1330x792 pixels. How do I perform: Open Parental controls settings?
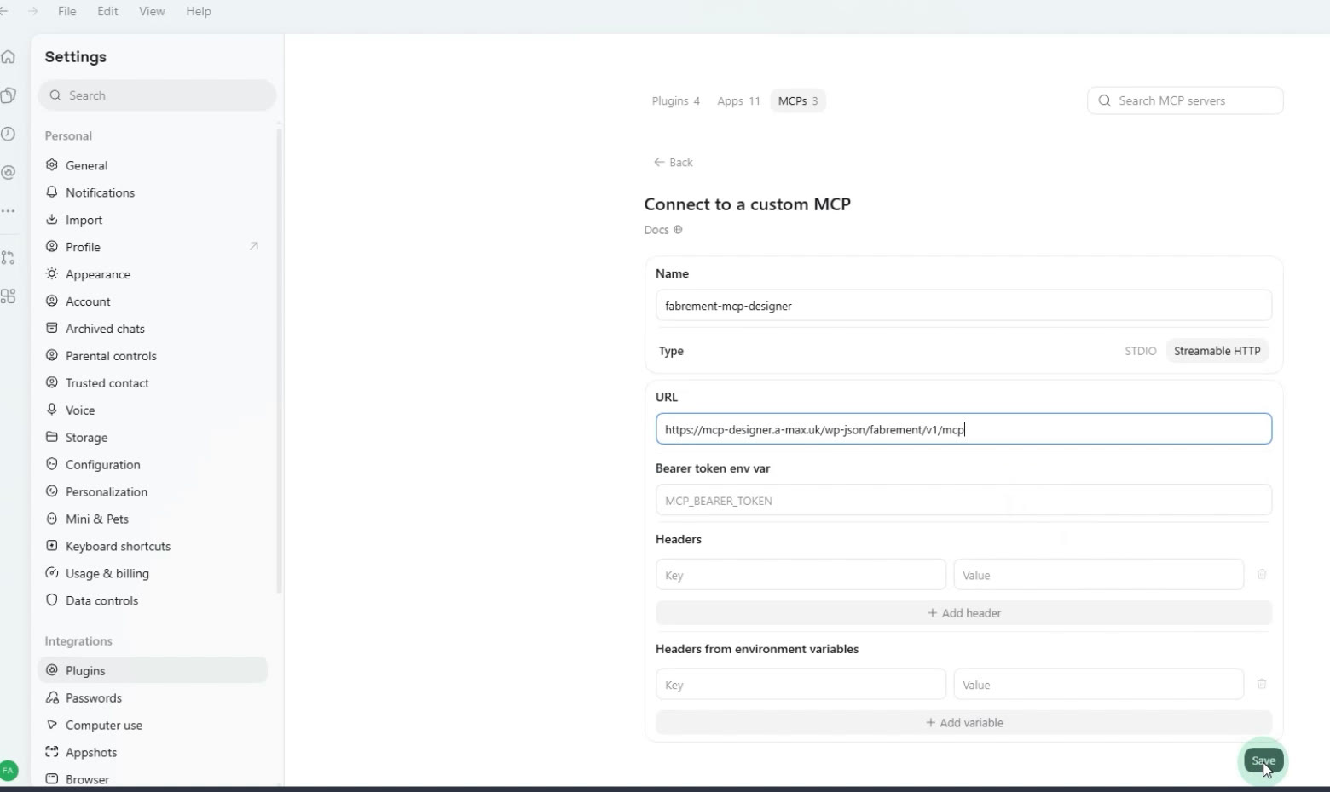pos(153,356)
